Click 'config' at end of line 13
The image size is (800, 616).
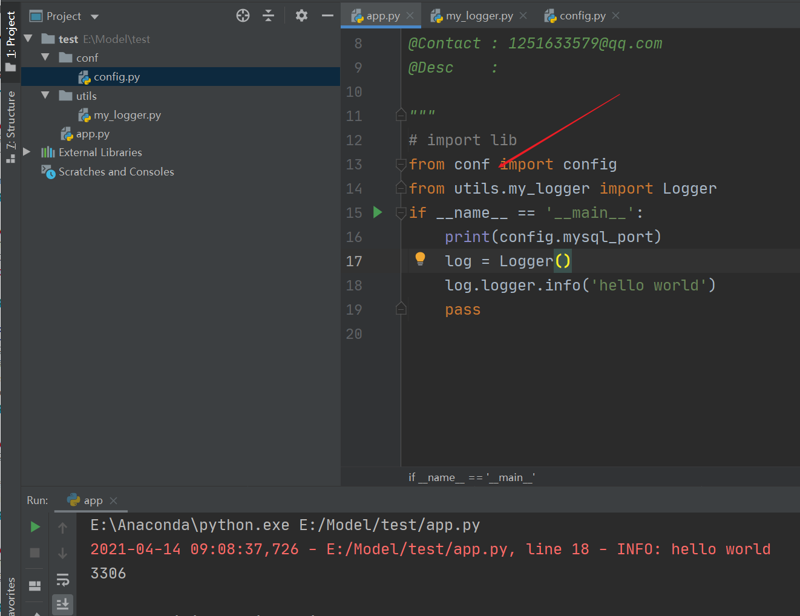tap(590, 165)
